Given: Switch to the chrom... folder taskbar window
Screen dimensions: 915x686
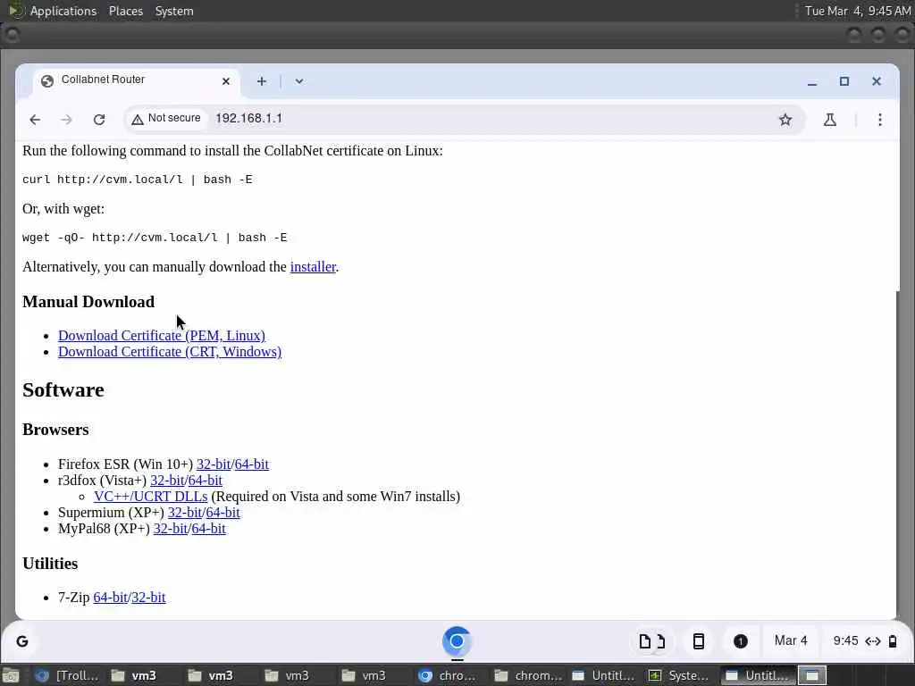Looking at the screenshot, I should click(x=528, y=676).
